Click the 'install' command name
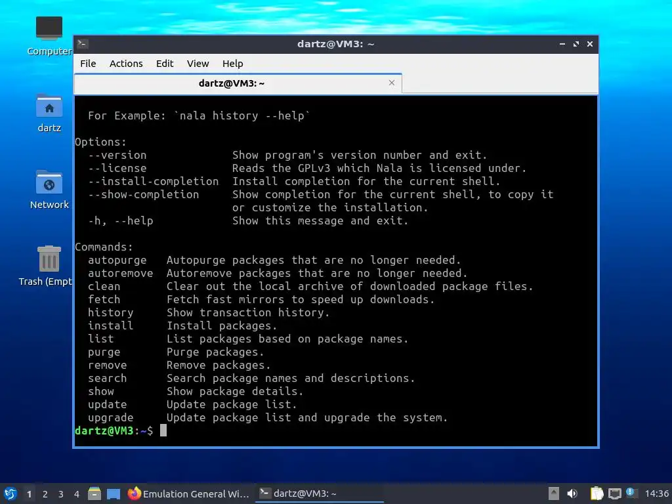The width and height of the screenshot is (672, 504). pos(110,325)
